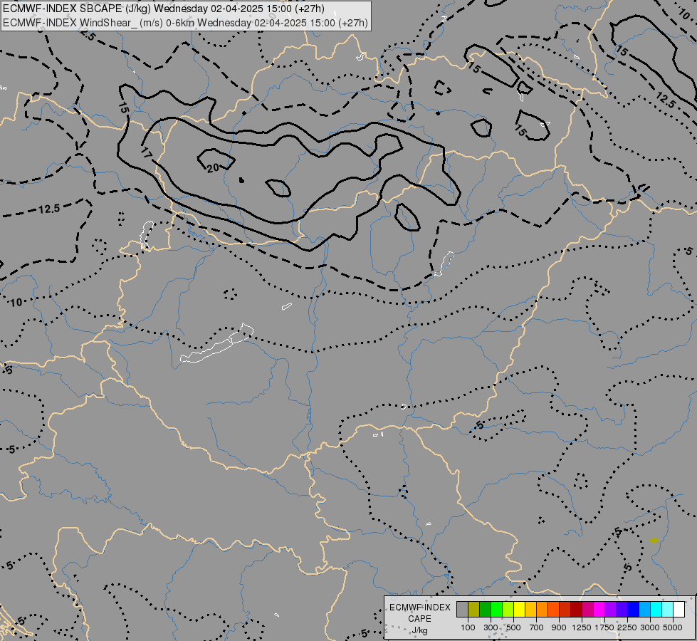
Task: Click the ECMWF-INDEX SBCAPE title line
Action: coord(164,9)
